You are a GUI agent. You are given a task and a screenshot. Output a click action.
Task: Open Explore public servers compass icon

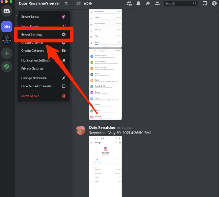point(7,66)
